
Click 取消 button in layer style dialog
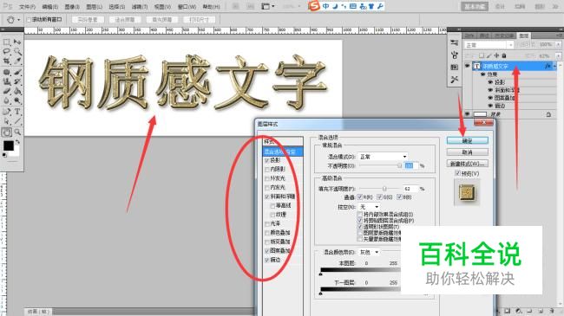coord(467,152)
